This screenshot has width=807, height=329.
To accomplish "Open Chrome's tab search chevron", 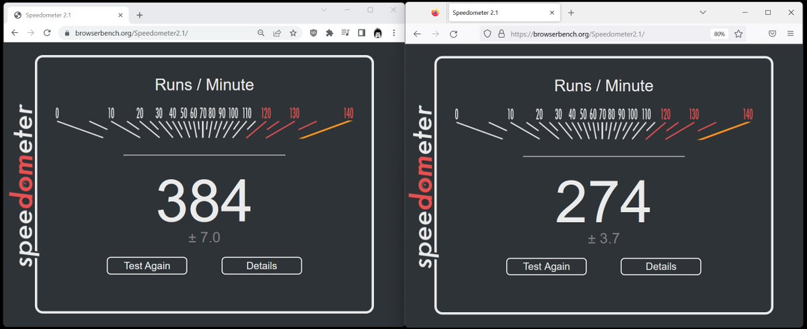I will click(323, 10).
